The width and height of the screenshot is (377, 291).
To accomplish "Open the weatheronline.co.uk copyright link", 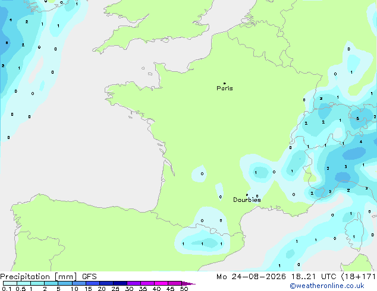I will tap(327, 286).
